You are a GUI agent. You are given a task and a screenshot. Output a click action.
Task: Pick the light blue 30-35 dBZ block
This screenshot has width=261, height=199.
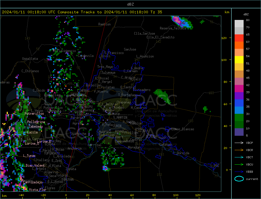tap(239, 110)
